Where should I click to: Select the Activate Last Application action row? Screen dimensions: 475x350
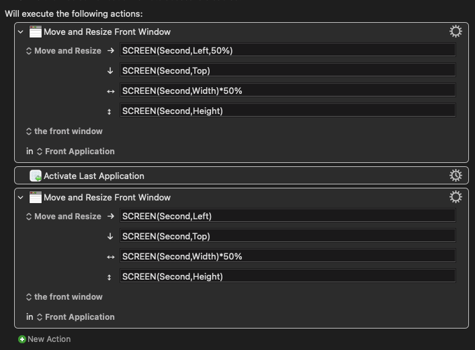[241, 176]
